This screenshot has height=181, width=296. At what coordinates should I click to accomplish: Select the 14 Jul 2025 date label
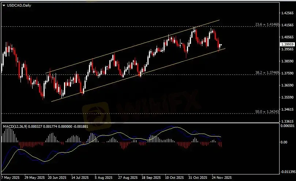click(x=80, y=178)
